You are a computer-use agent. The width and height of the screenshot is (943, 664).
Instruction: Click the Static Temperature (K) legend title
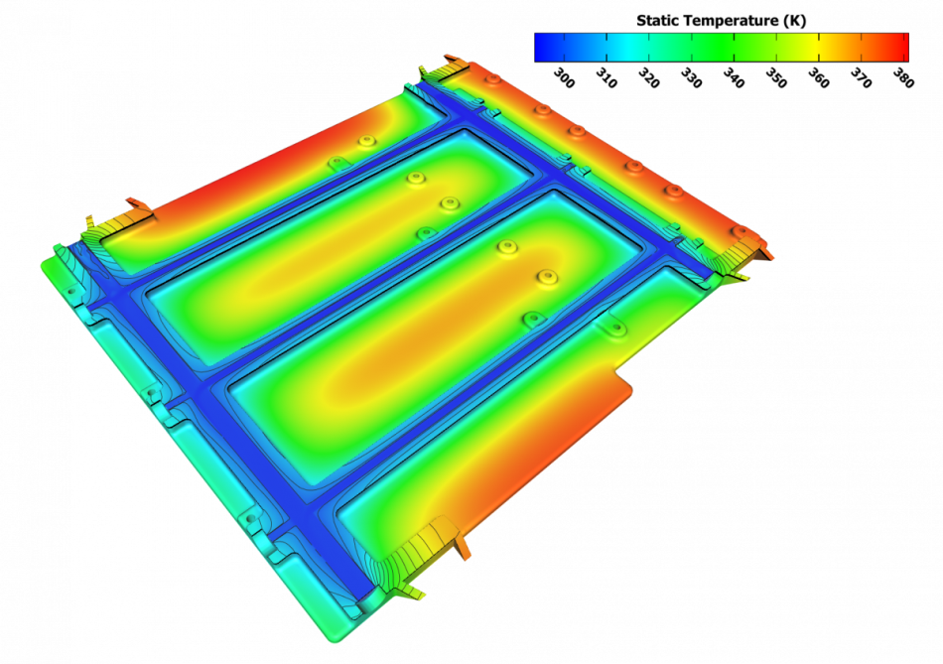click(721, 21)
